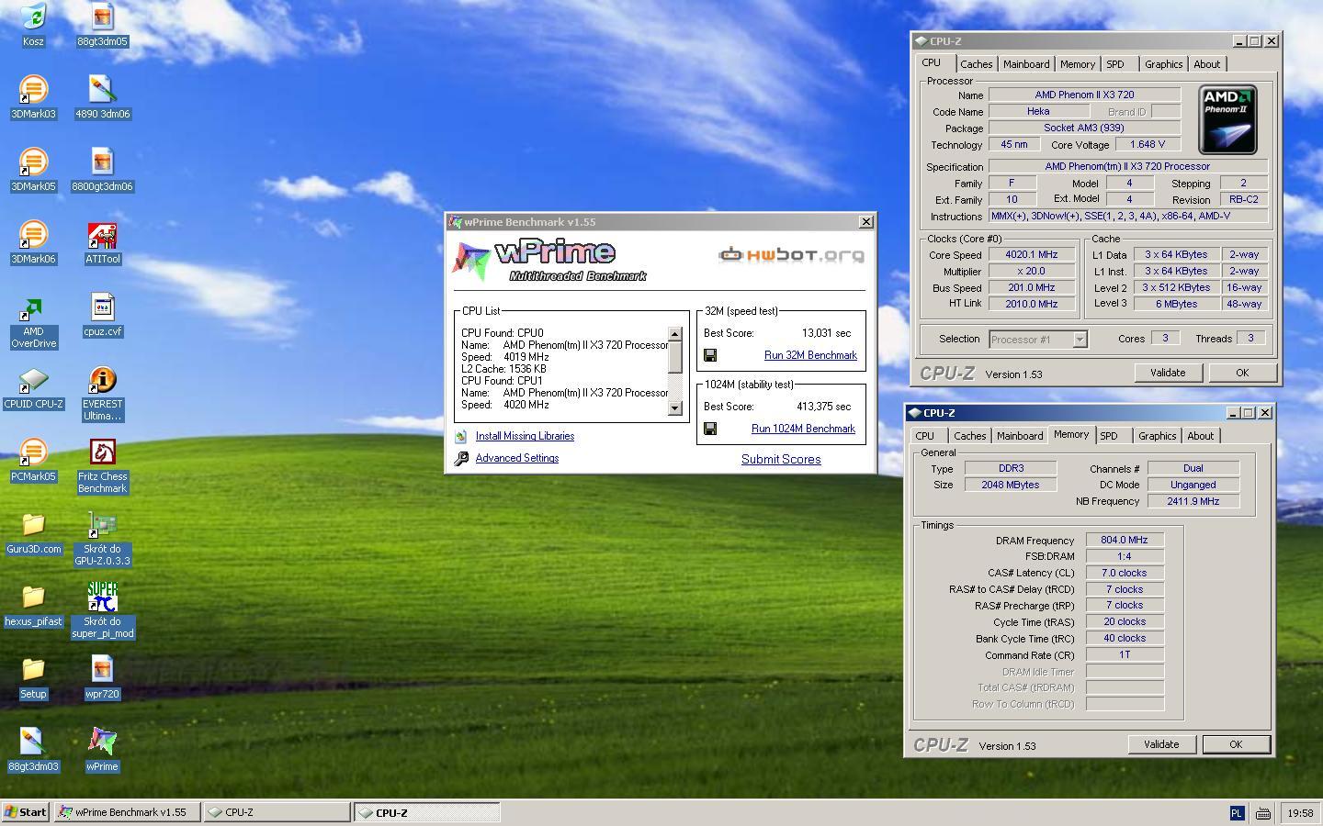Select the wpr720 desktop file

pos(102,676)
